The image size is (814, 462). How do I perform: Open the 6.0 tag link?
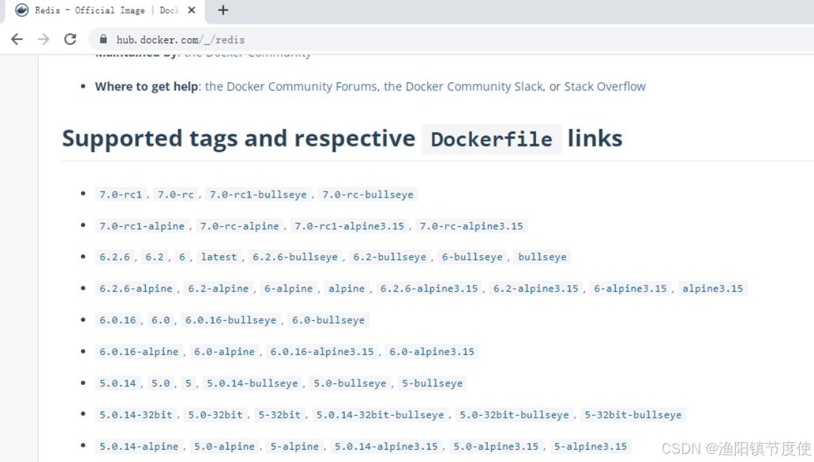click(160, 320)
